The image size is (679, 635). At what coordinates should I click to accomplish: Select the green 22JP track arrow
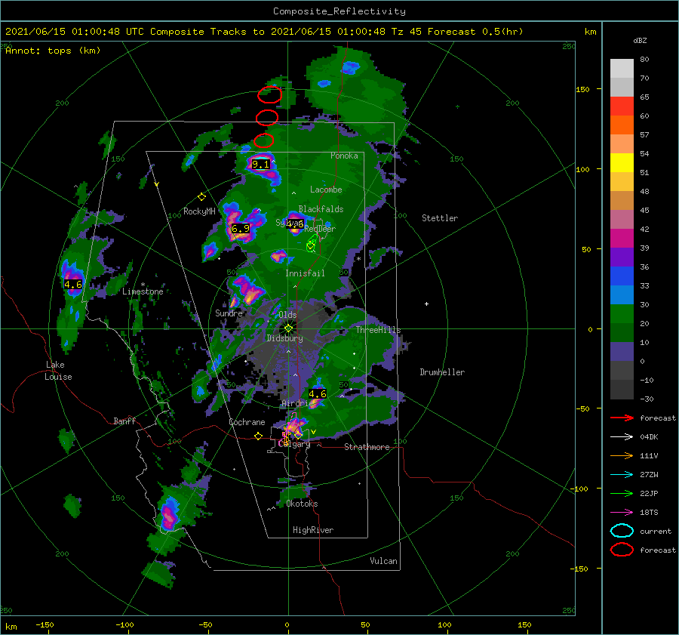(x=622, y=493)
